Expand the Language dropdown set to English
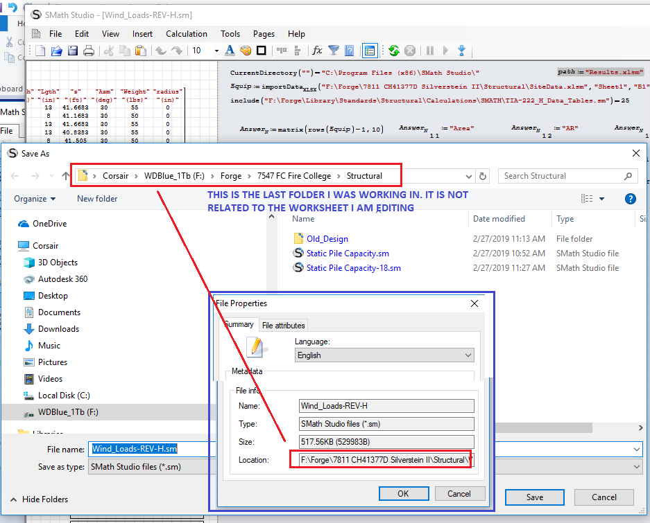 pos(384,355)
